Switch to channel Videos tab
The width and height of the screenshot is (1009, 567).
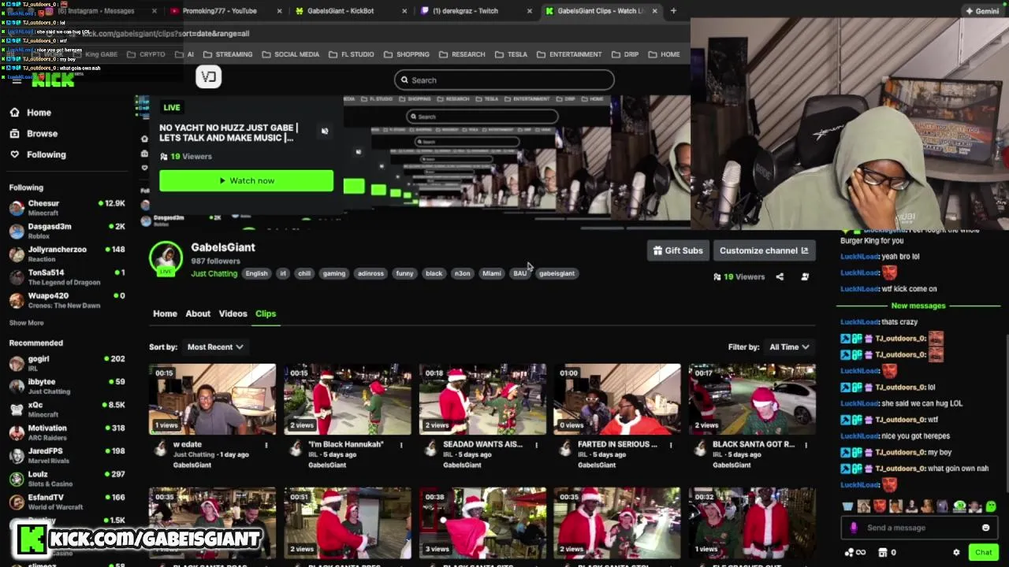pyautogui.click(x=233, y=313)
